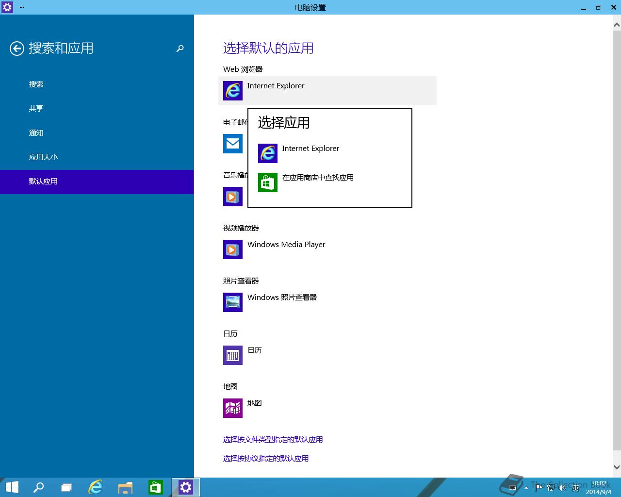621x497 pixels.
Task: Click the Internet Explorer label under Web 浏览器
Action: pos(276,86)
